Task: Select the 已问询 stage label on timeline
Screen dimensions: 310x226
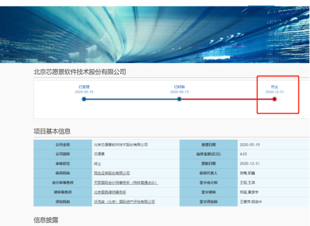Action: tap(180, 87)
